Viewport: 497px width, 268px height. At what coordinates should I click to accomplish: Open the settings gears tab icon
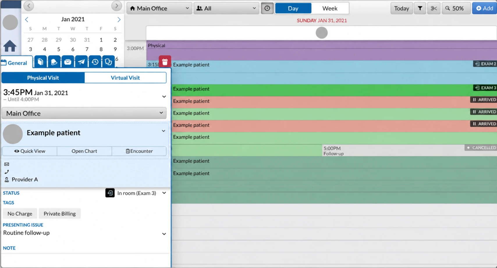pos(108,62)
